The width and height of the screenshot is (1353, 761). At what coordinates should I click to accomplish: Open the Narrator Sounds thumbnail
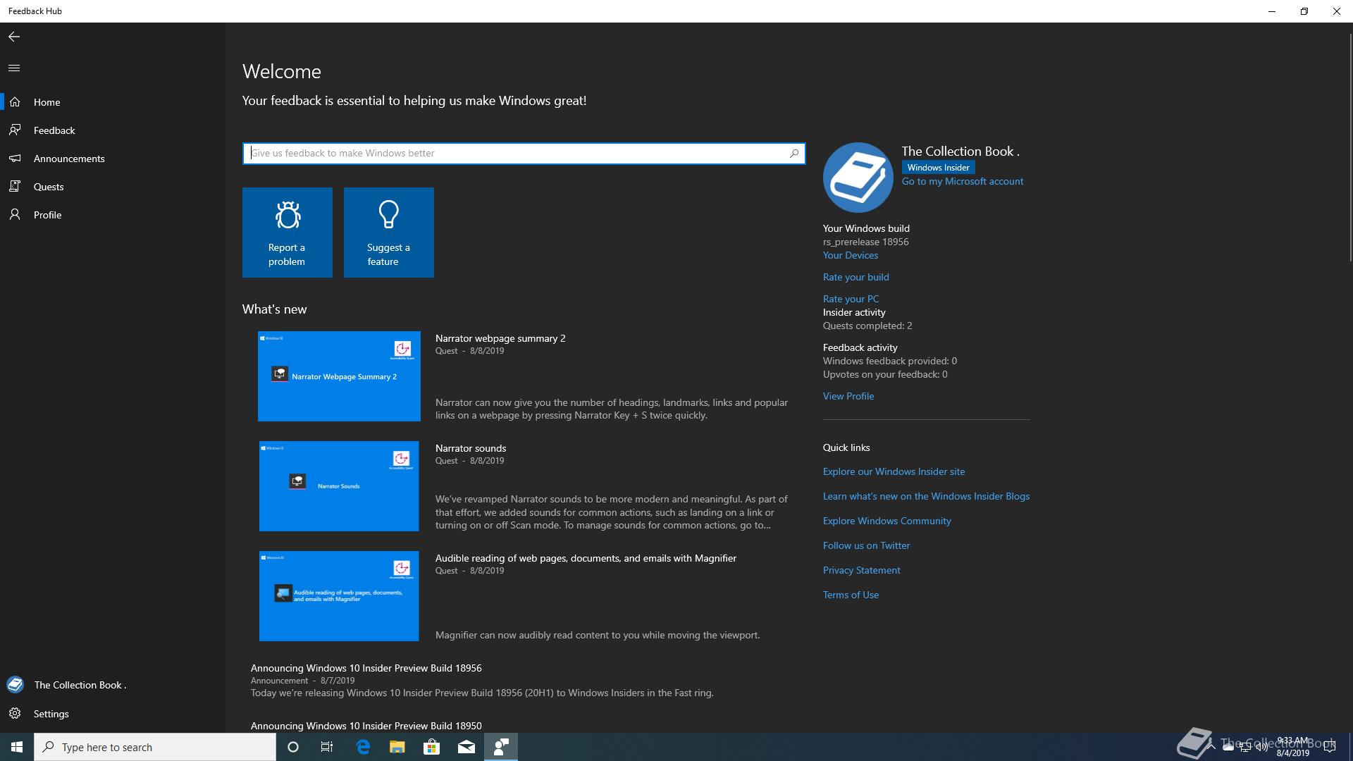[339, 486]
